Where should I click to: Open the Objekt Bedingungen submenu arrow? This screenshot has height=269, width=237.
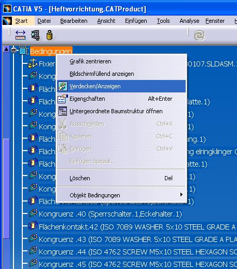181,195
